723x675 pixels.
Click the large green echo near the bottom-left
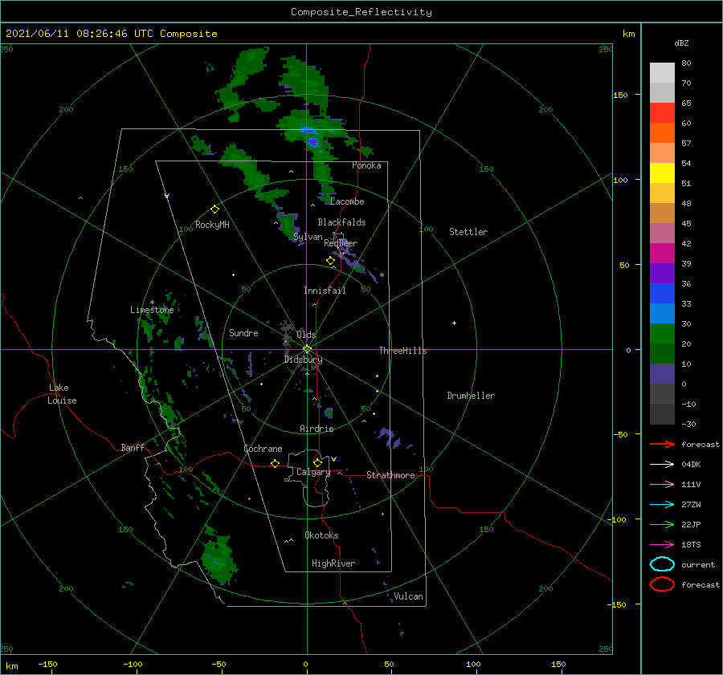pyautogui.click(x=219, y=559)
